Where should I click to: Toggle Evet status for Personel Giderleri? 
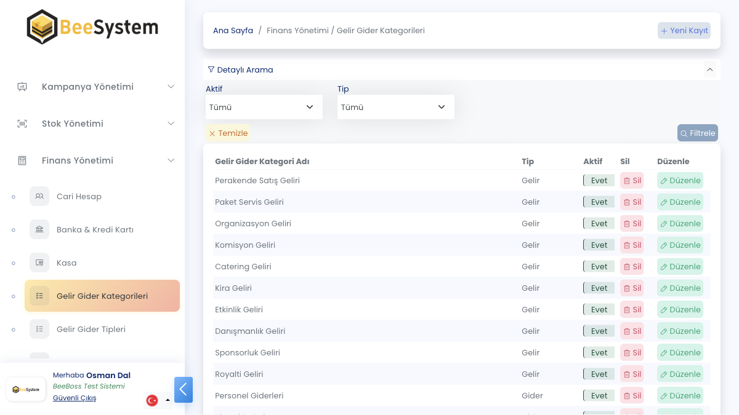[599, 396]
